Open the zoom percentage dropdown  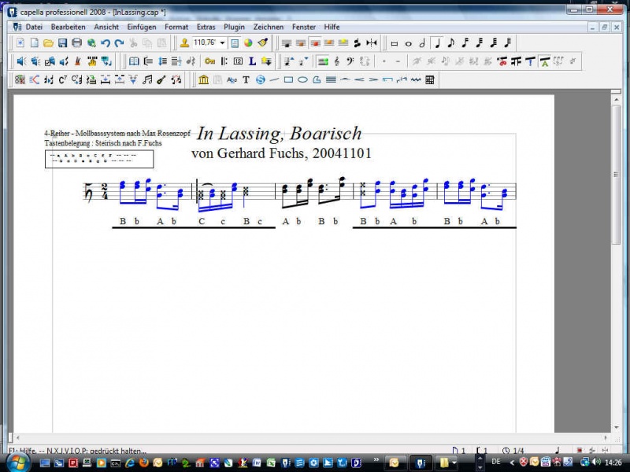[x=223, y=42]
